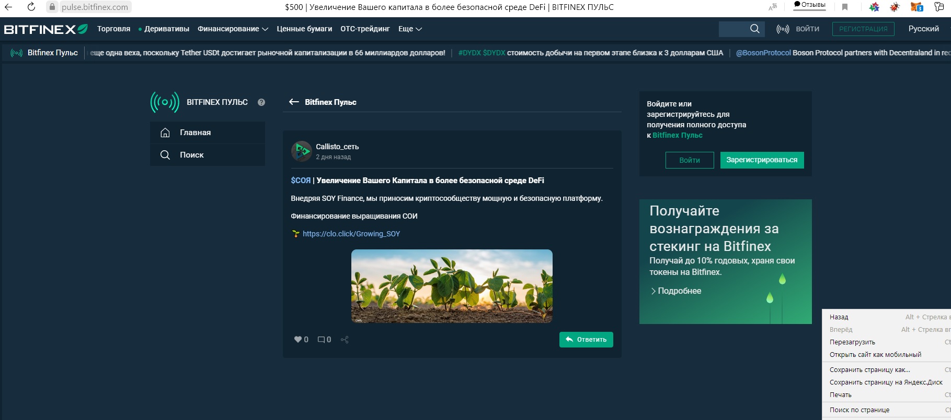Viewport: 951px width, 420px height.
Task: Click the BITFINEX logo
Action: tap(46, 29)
